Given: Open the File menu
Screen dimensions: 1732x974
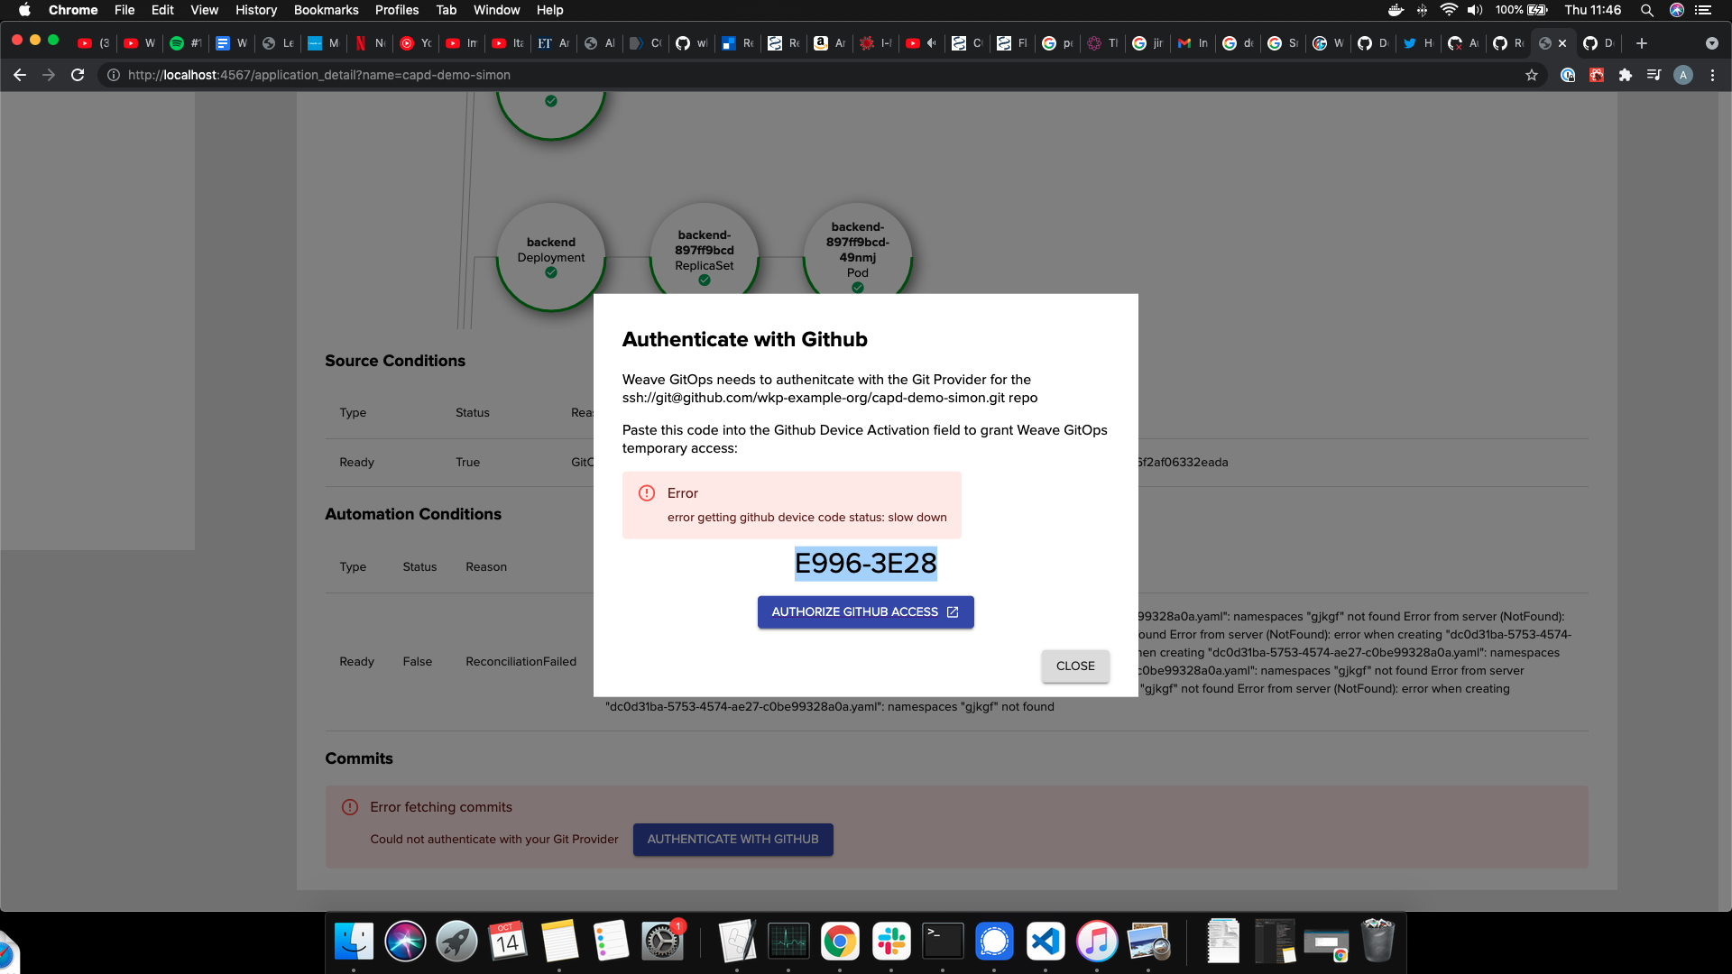Looking at the screenshot, I should 124,10.
